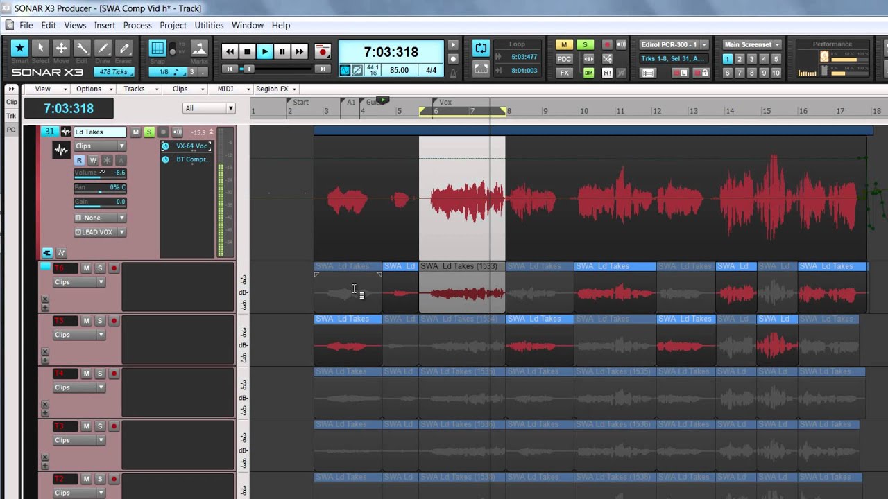The width and height of the screenshot is (888, 499).
Task: Open the -None- input dropdown
Action: coord(100,218)
